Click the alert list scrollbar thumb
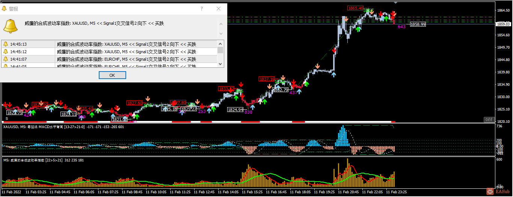Viewport: 513px width, 197px height. tap(220, 50)
